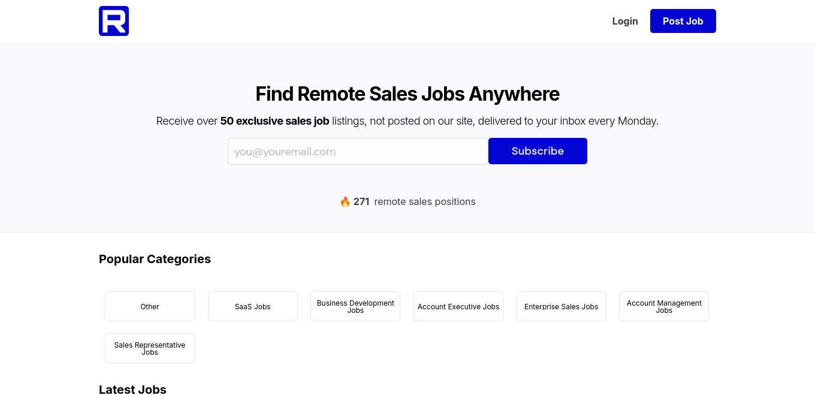
Task: Click the bold 50 exclusive sales job text
Action: [274, 121]
